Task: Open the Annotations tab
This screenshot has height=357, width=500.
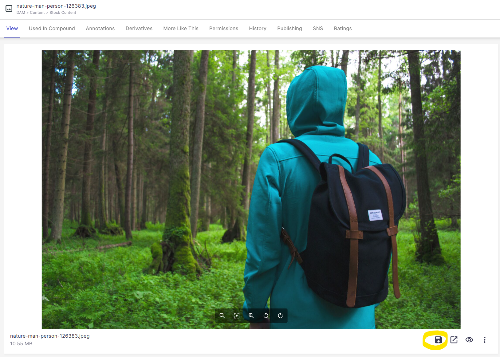Action: [x=100, y=28]
